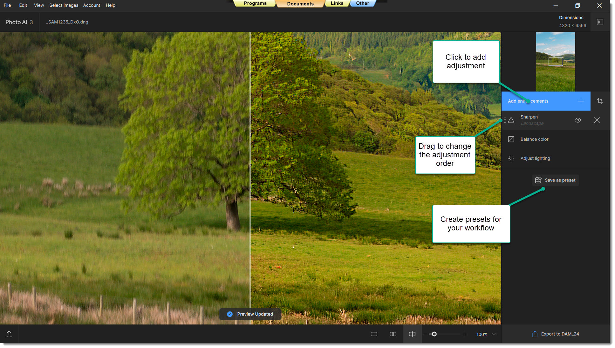
Task: Open the File menu
Action: tap(7, 5)
